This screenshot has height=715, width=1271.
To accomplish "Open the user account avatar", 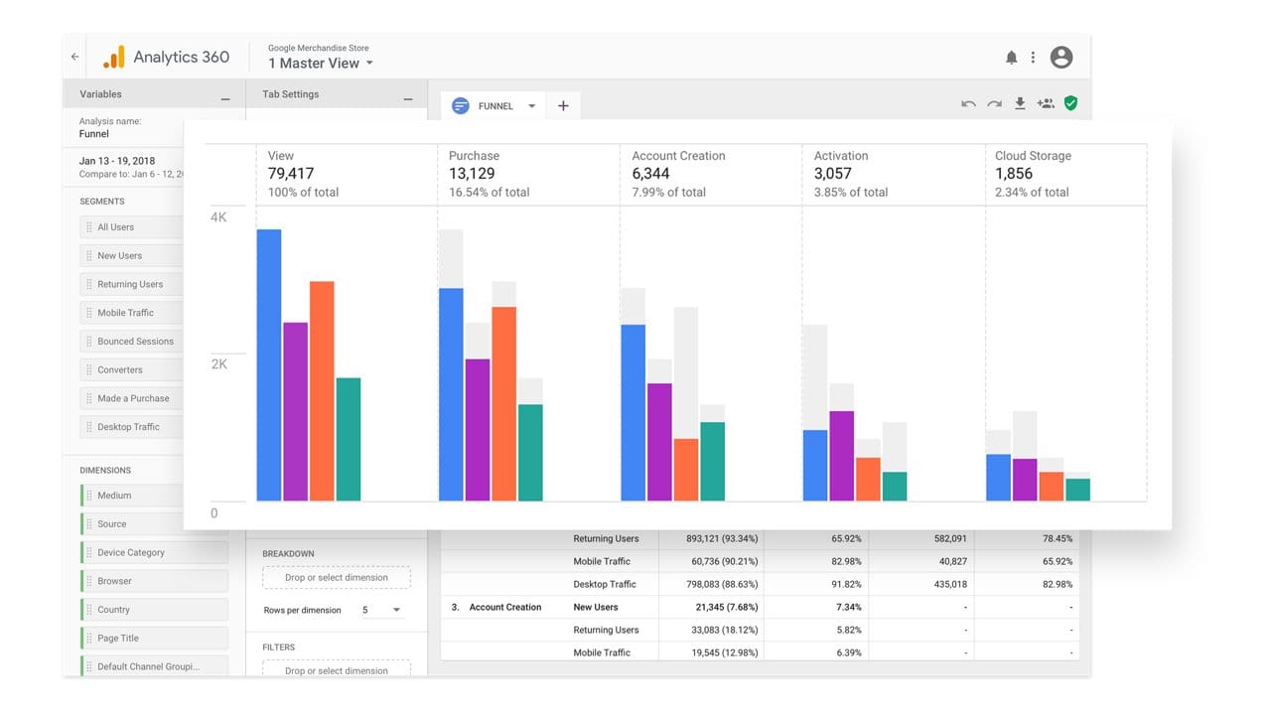I will tap(1061, 58).
